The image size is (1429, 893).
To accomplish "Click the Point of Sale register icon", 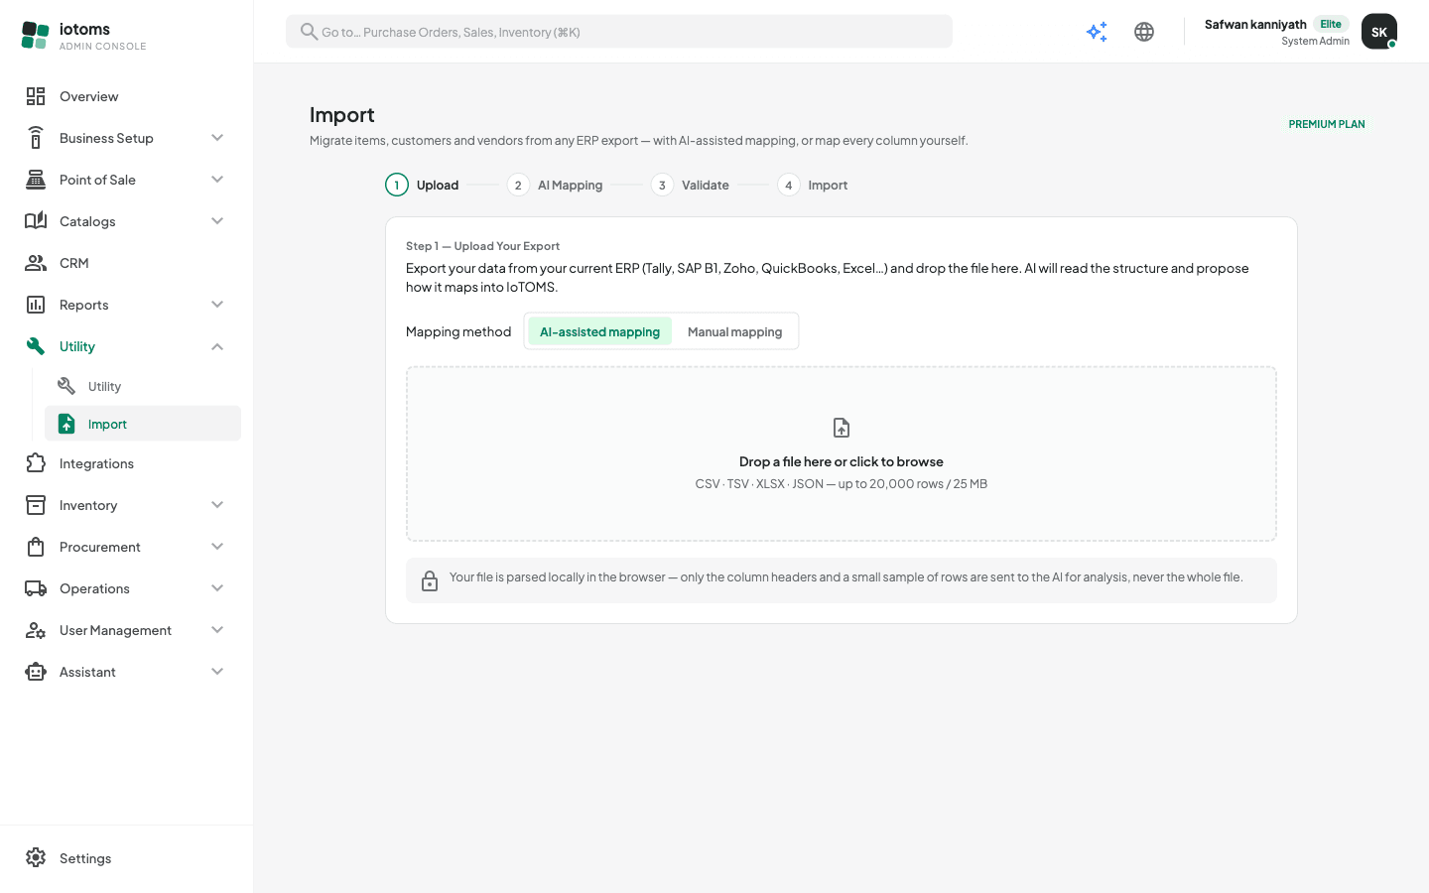I will 36,180.
